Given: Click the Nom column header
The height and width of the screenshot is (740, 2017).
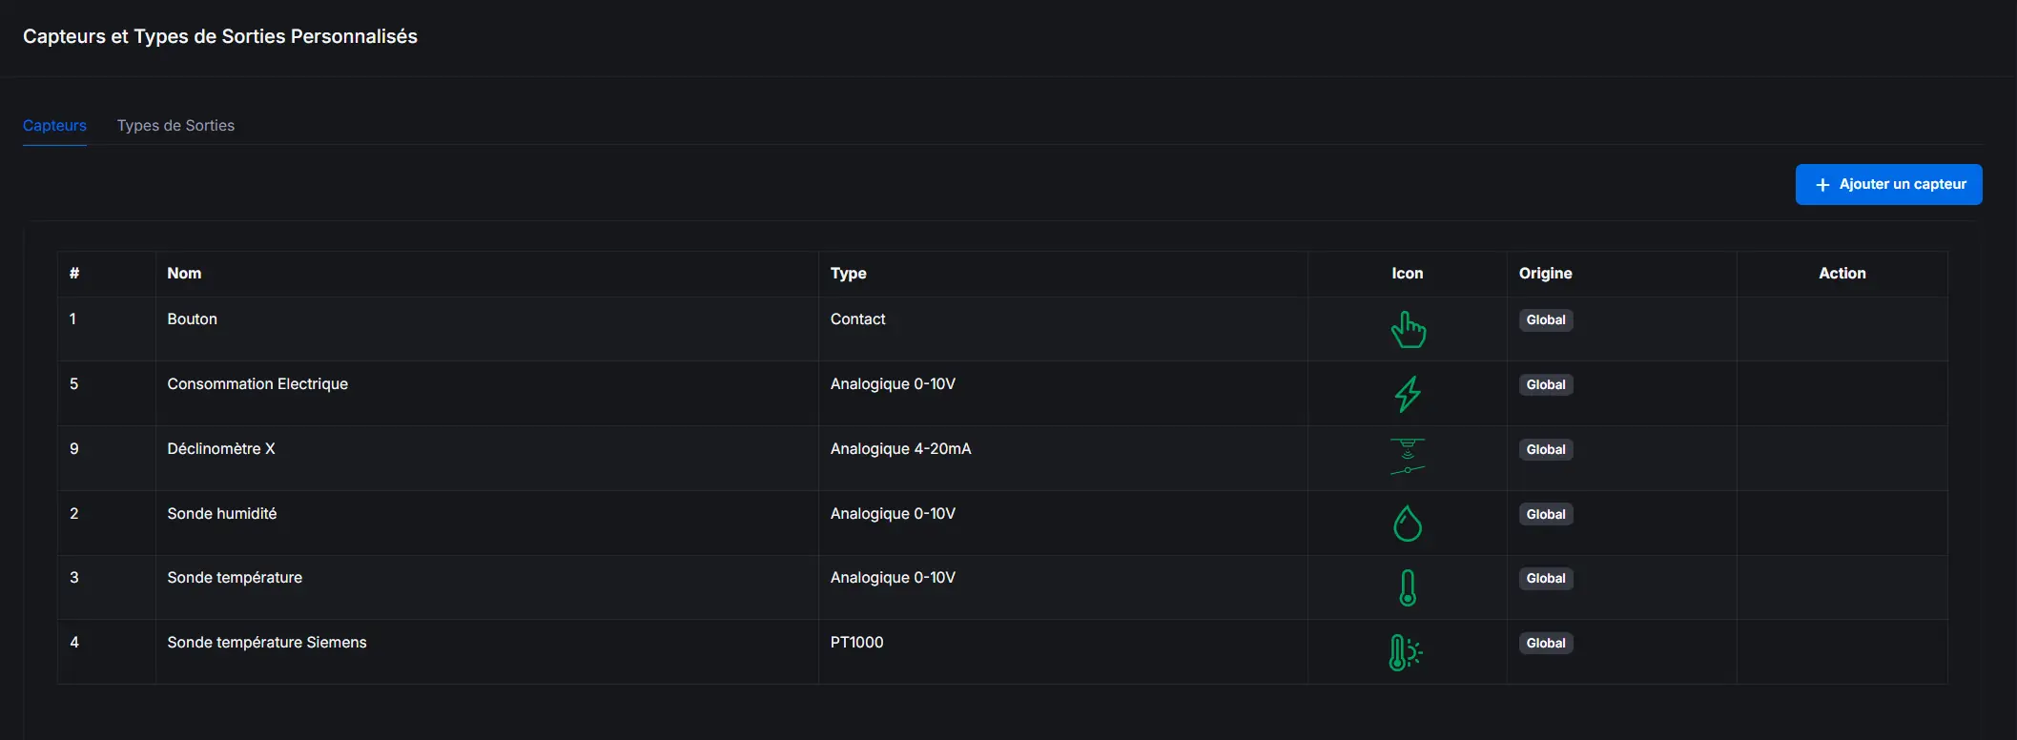Looking at the screenshot, I should [x=184, y=274].
